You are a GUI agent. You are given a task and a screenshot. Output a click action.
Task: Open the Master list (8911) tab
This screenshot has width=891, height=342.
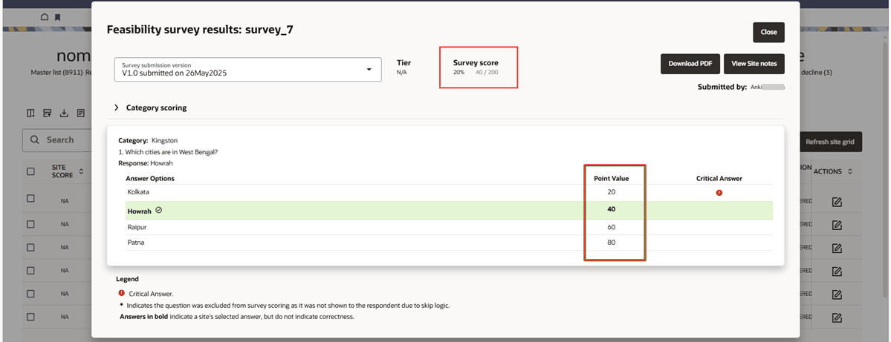click(56, 73)
